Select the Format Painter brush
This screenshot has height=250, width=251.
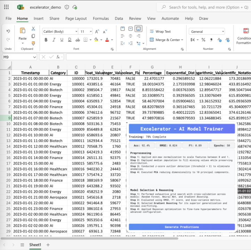pos(33,43)
